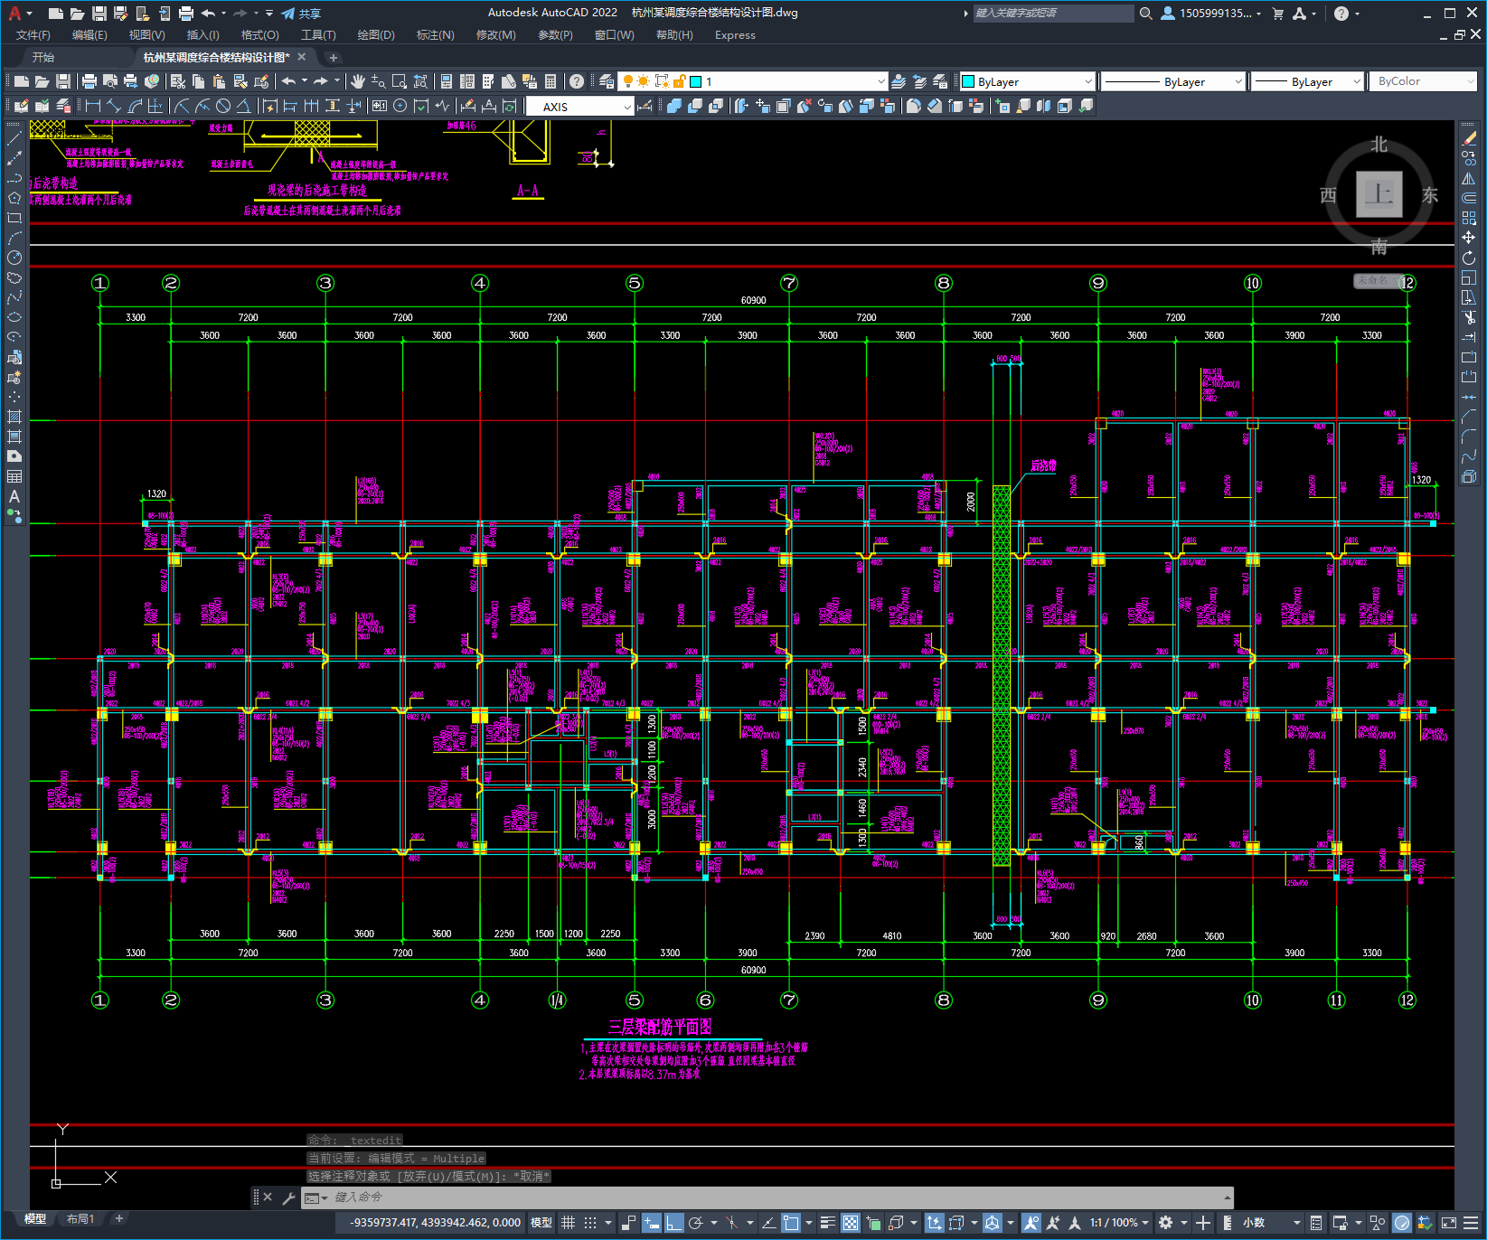Image resolution: width=1487 pixels, height=1240 pixels.
Task: Click the 模型 model space status button
Action: [541, 1223]
